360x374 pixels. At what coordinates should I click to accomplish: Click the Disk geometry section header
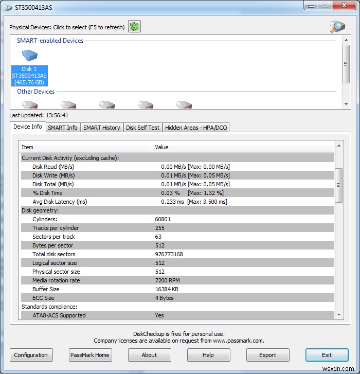[177, 210]
